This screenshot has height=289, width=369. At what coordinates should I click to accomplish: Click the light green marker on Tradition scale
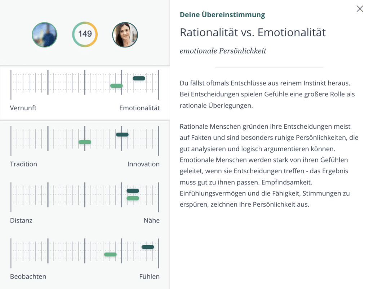[85, 142]
